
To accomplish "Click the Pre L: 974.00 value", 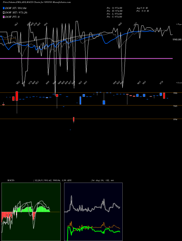I will pos(114,14).
